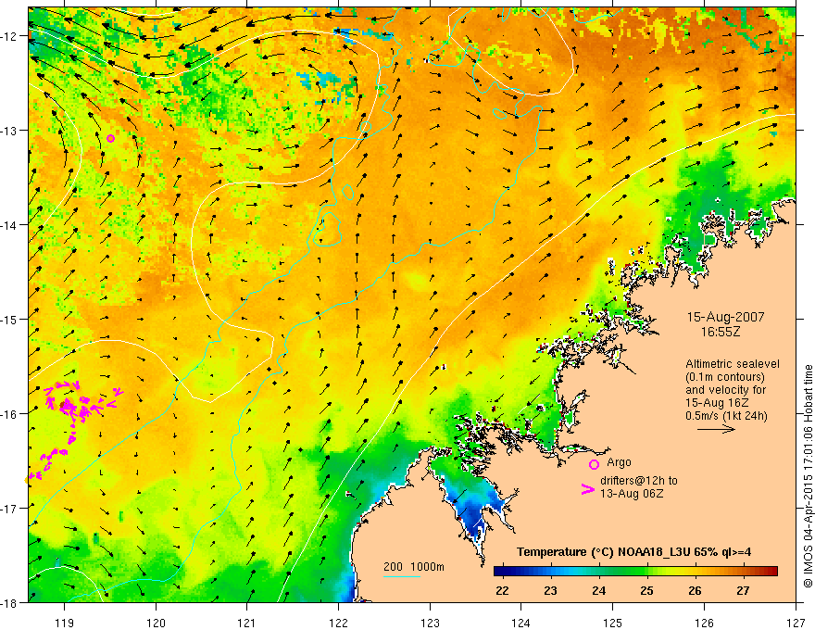Click the velocity scale reference arrow
This screenshot has width=815, height=630.
(716, 429)
